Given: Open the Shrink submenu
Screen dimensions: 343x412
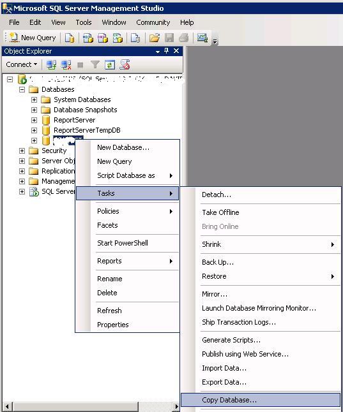Looking at the screenshot, I should (x=261, y=244).
